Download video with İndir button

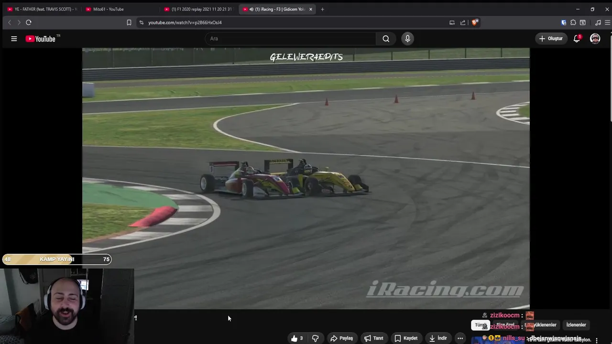pos(437,338)
